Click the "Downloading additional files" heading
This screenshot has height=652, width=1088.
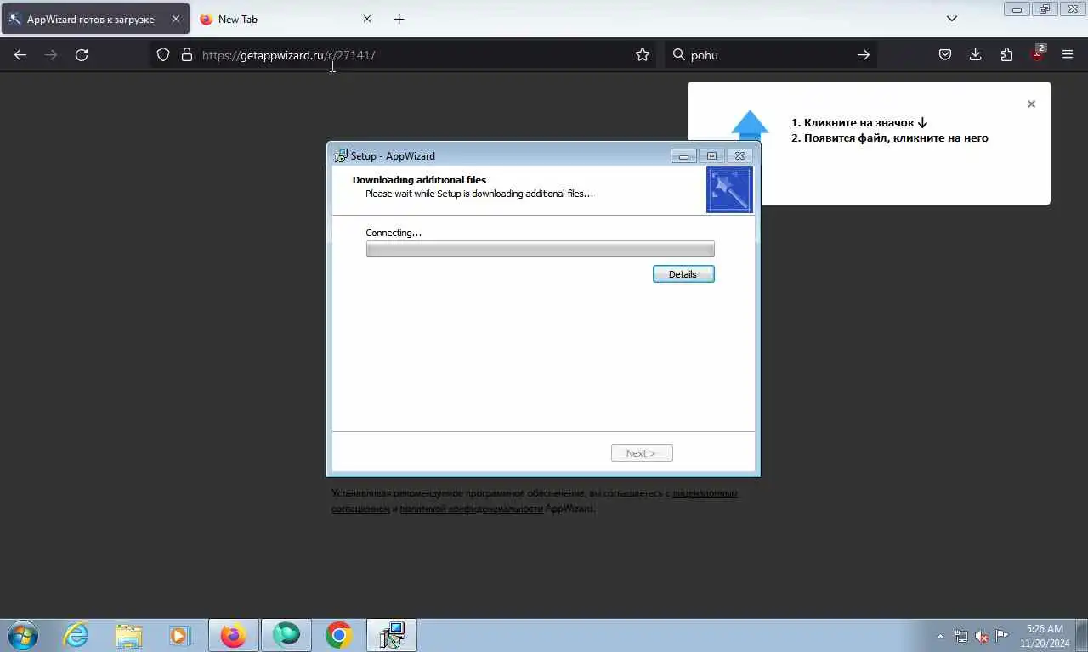(419, 180)
